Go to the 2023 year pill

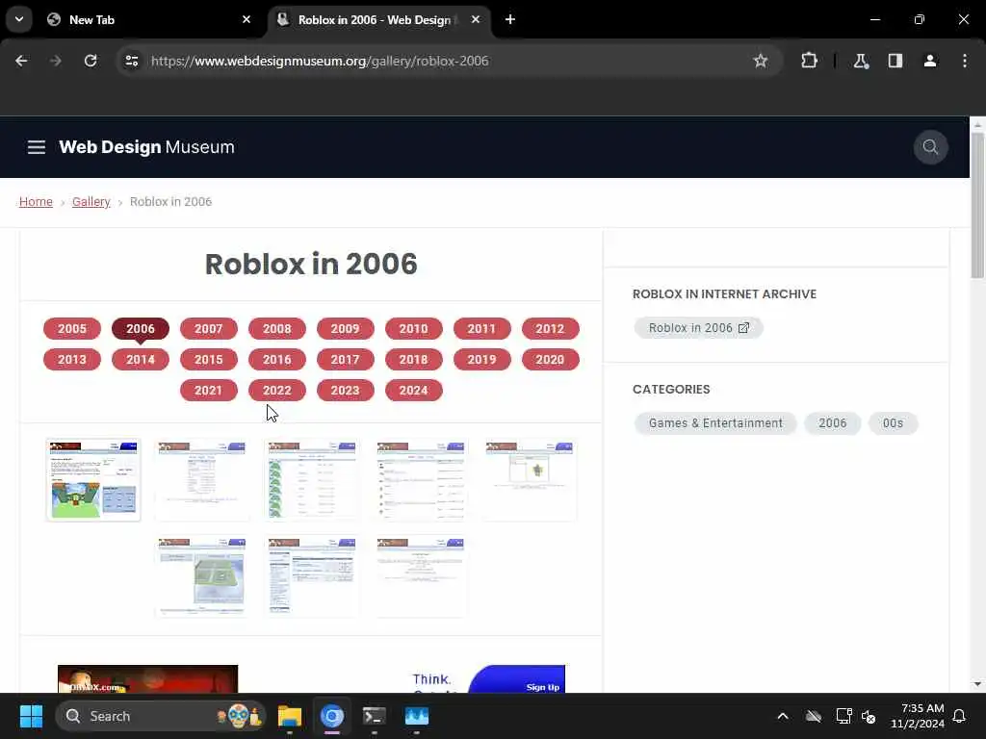346,391
